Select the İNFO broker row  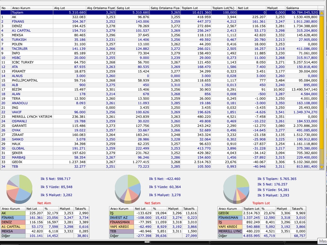pos(159,53)
